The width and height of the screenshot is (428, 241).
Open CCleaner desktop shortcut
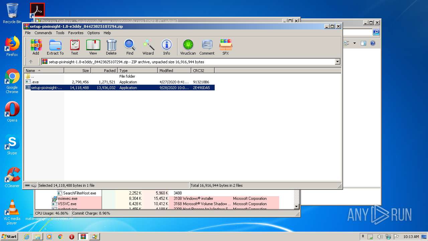tap(12, 177)
